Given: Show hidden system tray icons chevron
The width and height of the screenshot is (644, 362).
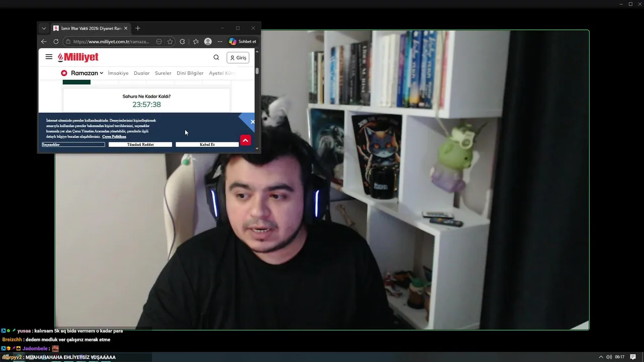Looking at the screenshot, I should pyautogui.click(x=601, y=357).
